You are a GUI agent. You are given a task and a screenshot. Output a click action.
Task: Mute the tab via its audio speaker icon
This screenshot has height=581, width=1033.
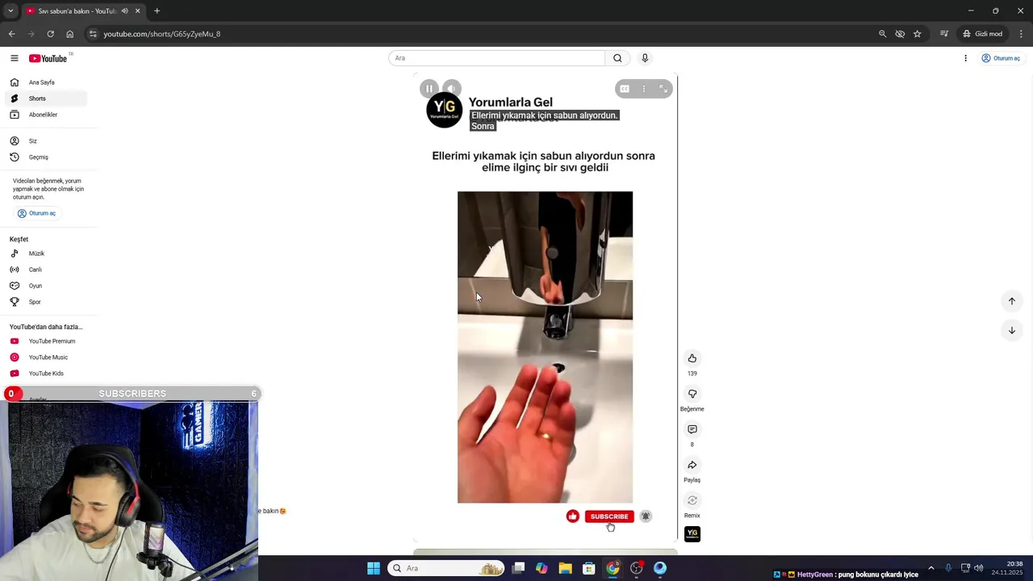click(124, 11)
